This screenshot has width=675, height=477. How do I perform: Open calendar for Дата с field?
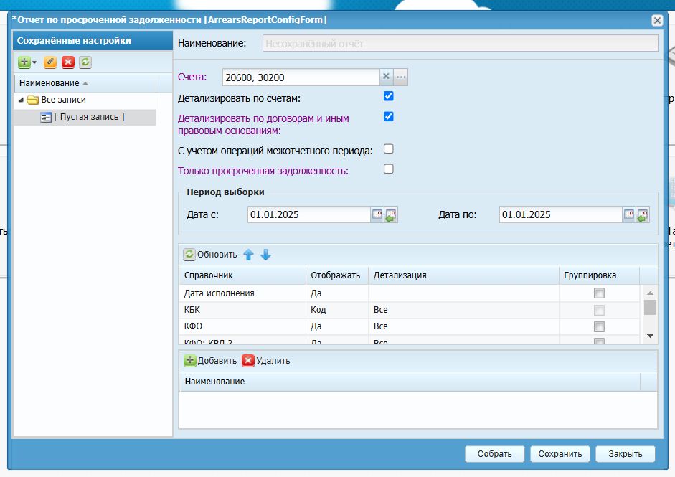click(377, 214)
